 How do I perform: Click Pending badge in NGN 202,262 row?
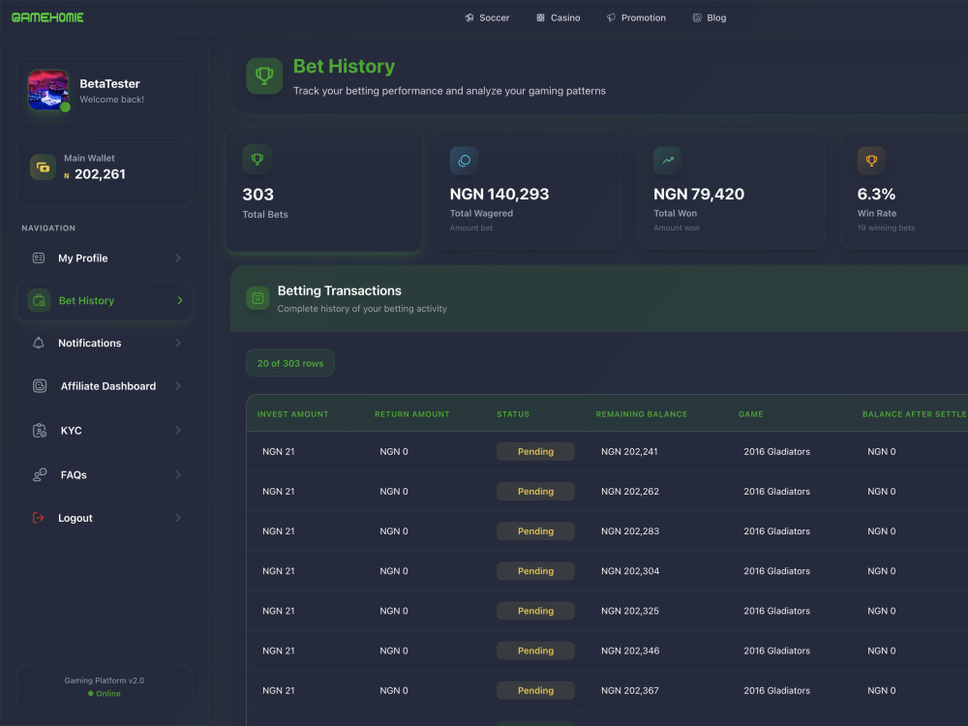click(x=535, y=492)
